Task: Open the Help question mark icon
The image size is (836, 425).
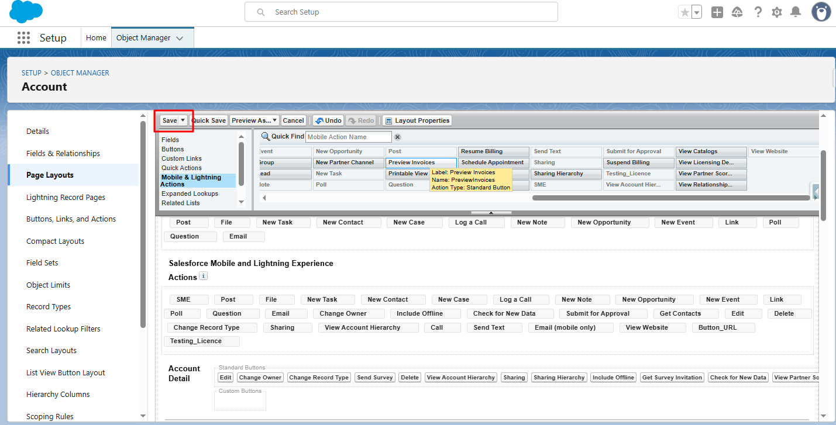Action: 758,12
